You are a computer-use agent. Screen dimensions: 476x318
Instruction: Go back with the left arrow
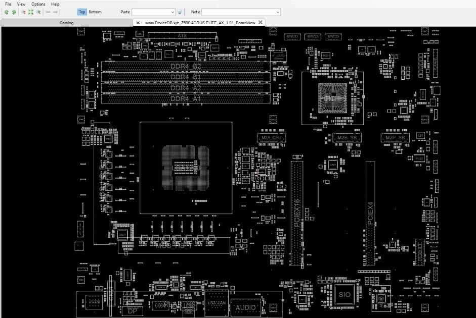(x=48, y=12)
